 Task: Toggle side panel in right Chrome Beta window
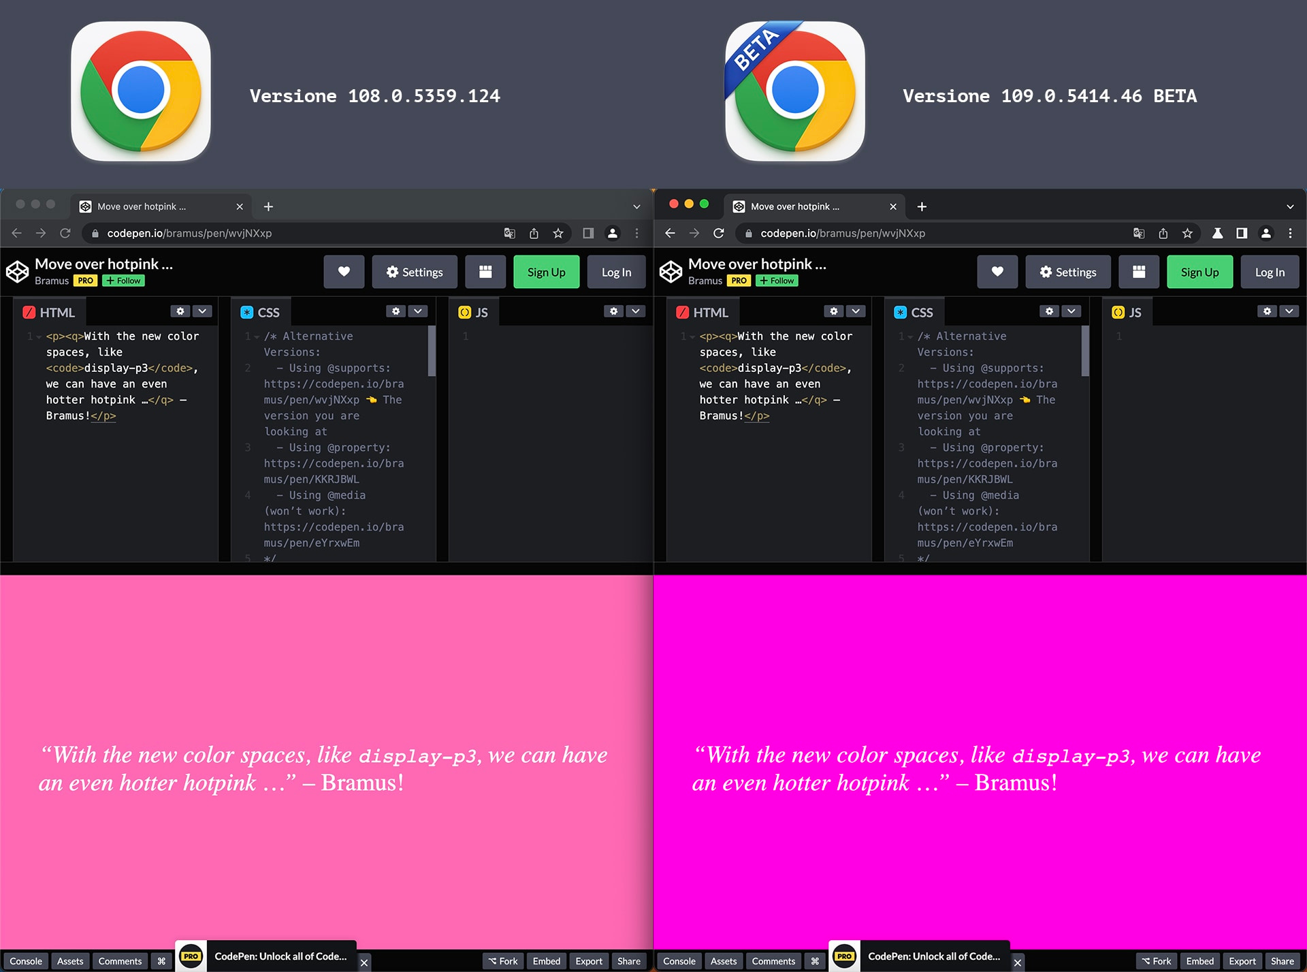(x=1242, y=233)
